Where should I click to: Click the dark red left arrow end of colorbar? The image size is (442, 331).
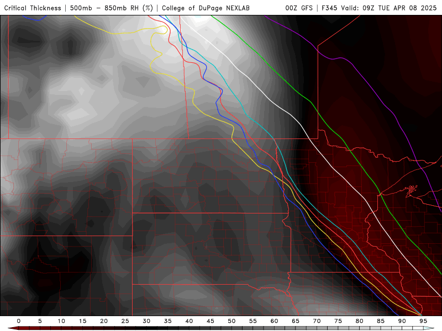click(13, 328)
